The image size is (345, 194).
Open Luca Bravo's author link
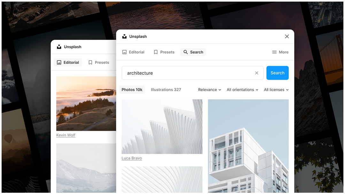pyautogui.click(x=132, y=158)
